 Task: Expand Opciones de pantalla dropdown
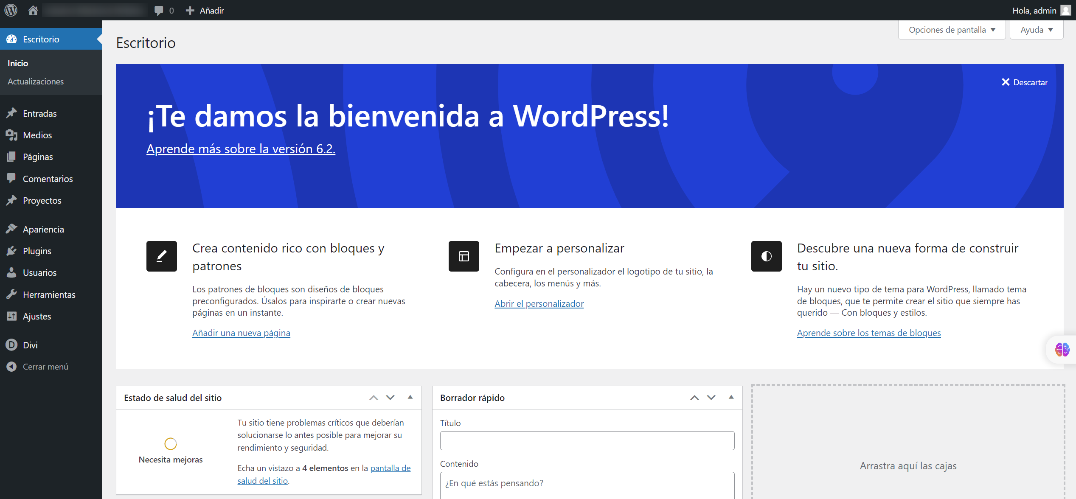coord(952,30)
